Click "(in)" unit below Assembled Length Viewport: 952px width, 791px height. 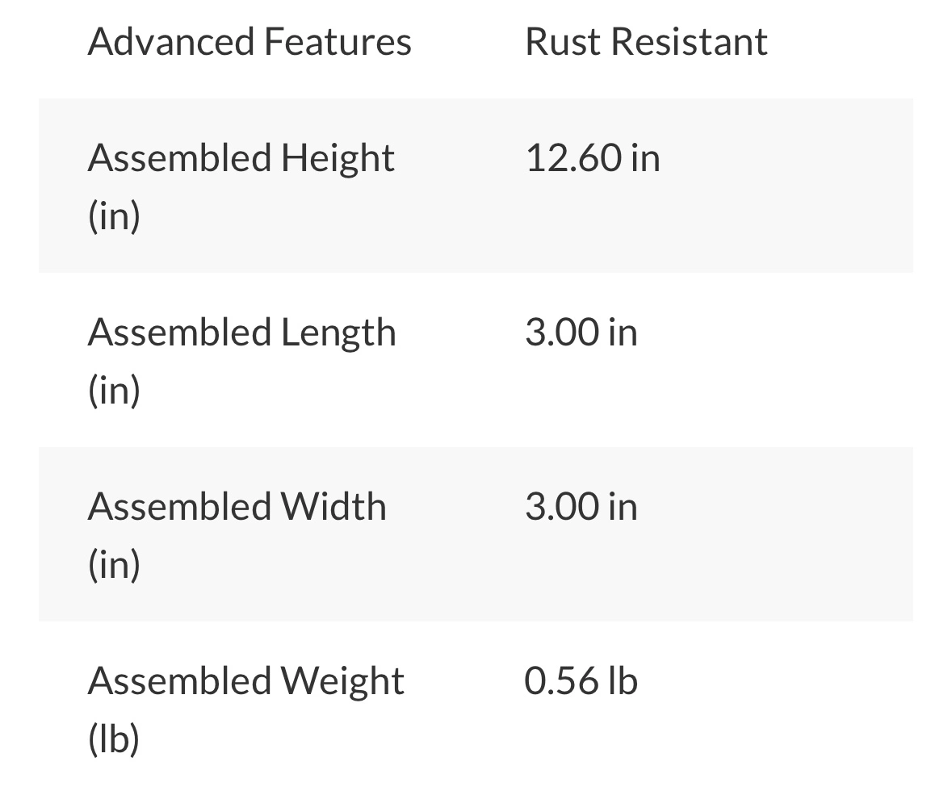tap(114, 391)
